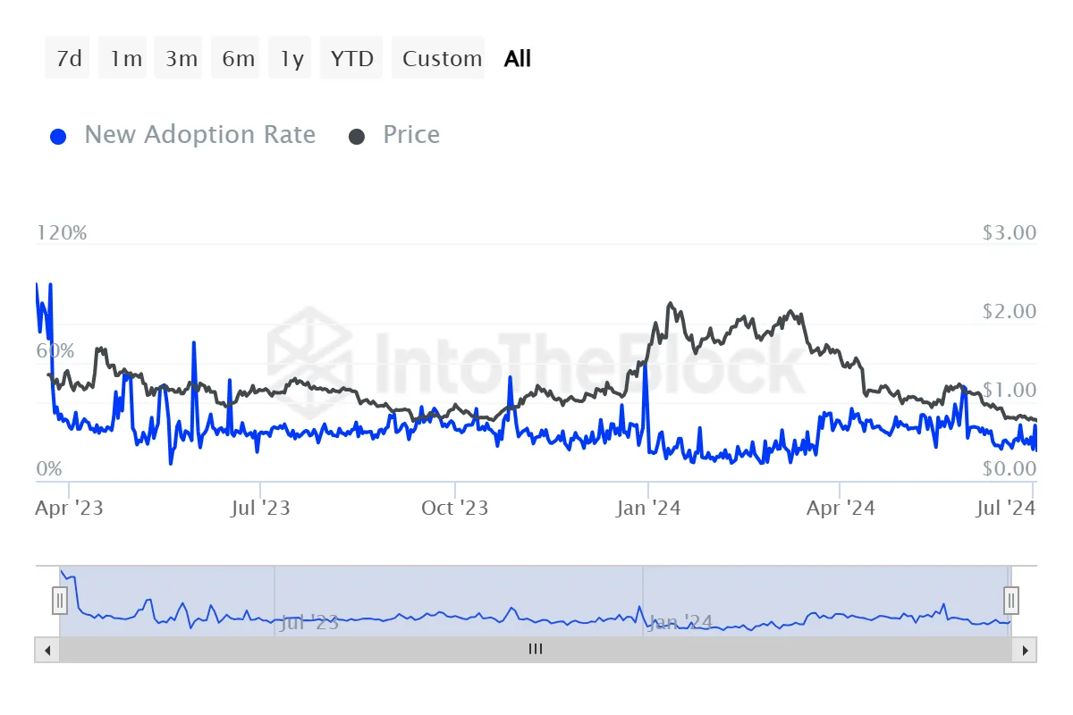
Task: Click the dark Price legend dot
Action: tap(357, 137)
